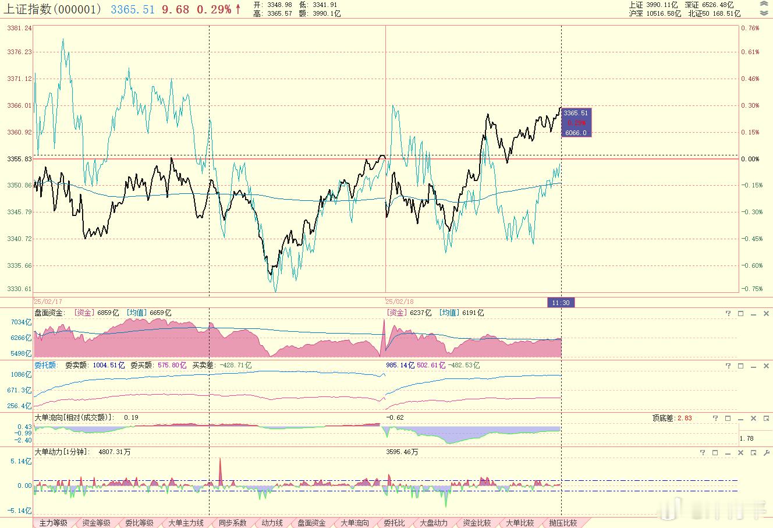Close the 大单动力 indicator panel
The width and height of the screenshot is (773, 528).
(741, 452)
